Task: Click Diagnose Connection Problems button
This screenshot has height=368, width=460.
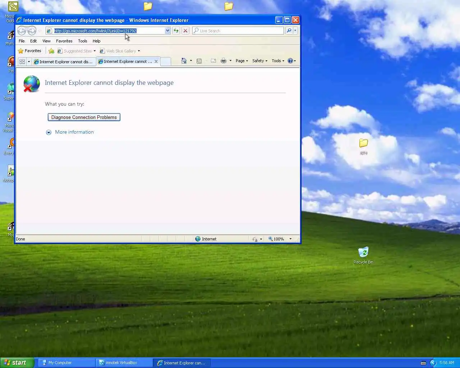Action: point(84,117)
